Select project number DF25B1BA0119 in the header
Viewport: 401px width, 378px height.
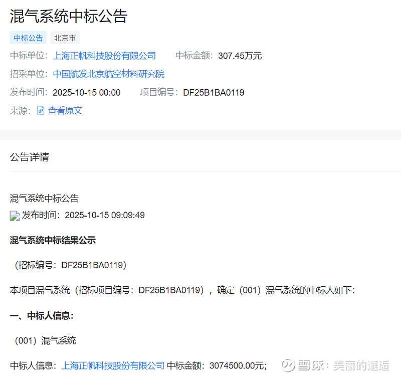click(x=214, y=93)
